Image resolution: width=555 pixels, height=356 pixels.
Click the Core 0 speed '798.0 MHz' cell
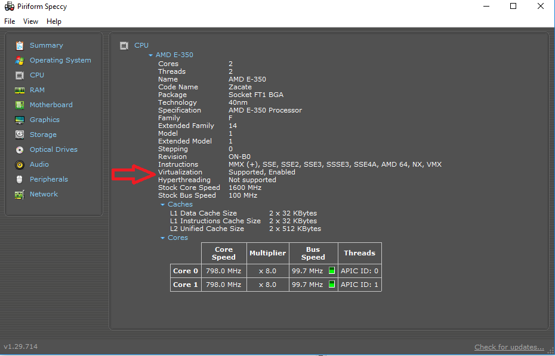click(224, 271)
